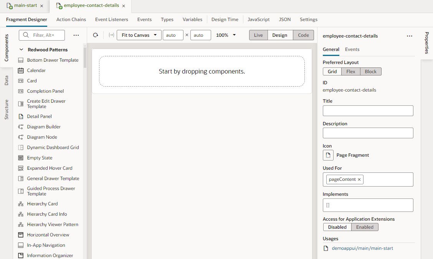This screenshot has width=433, height=259.
Task: Refresh the canvas with the reload icon
Action: coord(95,35)
